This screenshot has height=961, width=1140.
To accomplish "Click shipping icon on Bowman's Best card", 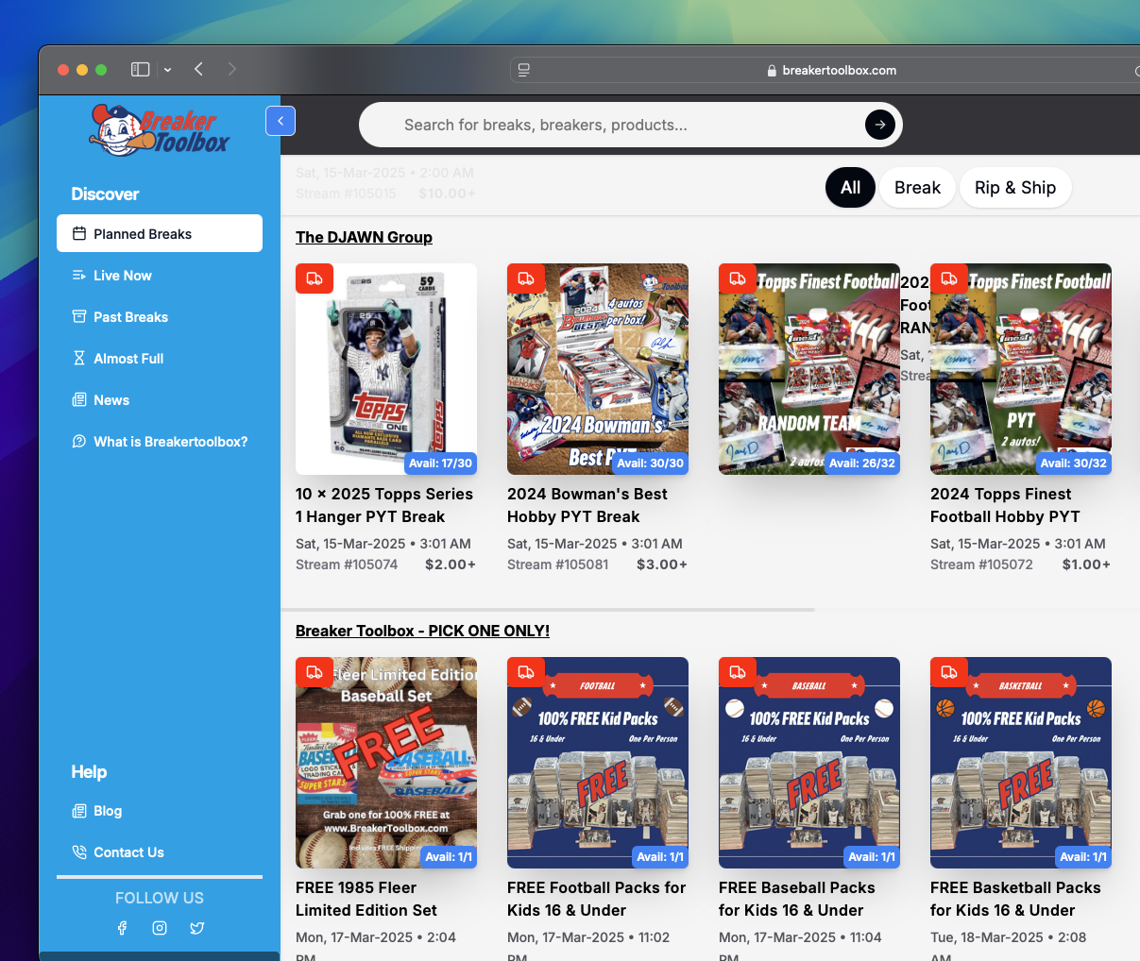I will [x=526, y=278].
